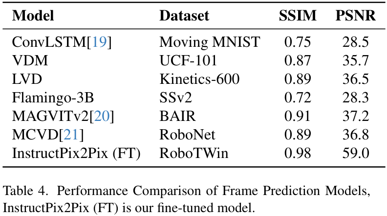
Task: Click the Dataset column header
Action: point(184,16)
